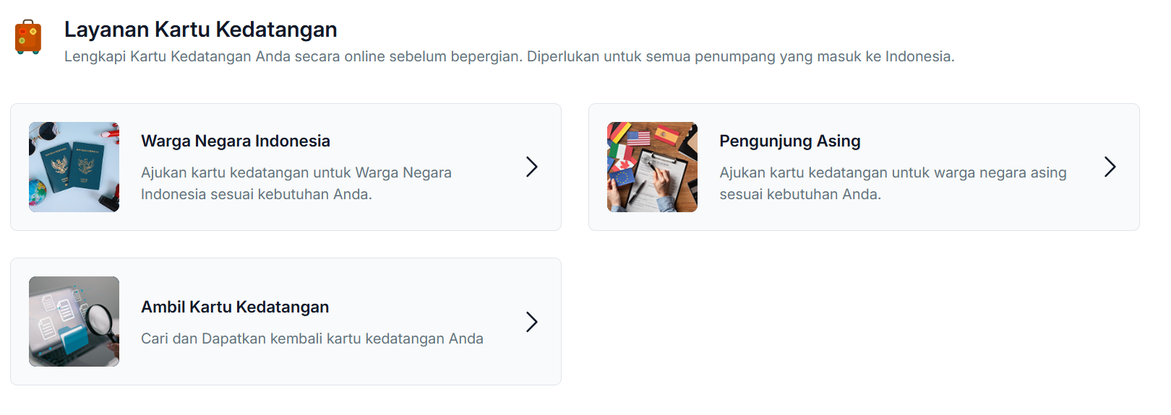
Task: Click the US flag in Pengunjung Asing image
Action: pyautogui.click(x=638, y=137)
